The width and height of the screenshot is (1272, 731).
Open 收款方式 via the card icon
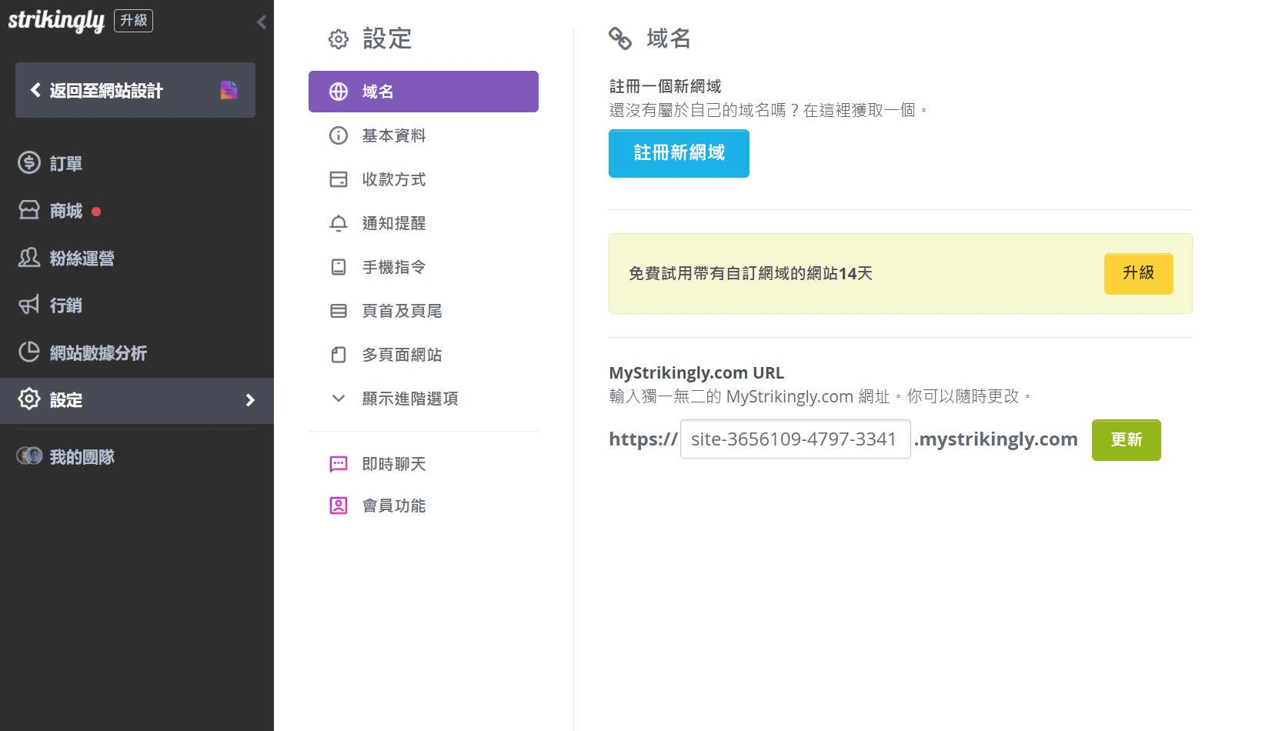click(337, 179)
